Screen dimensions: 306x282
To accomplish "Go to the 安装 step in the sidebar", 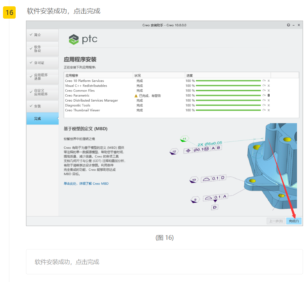I will pyautogui.click(x=42, y=106).
